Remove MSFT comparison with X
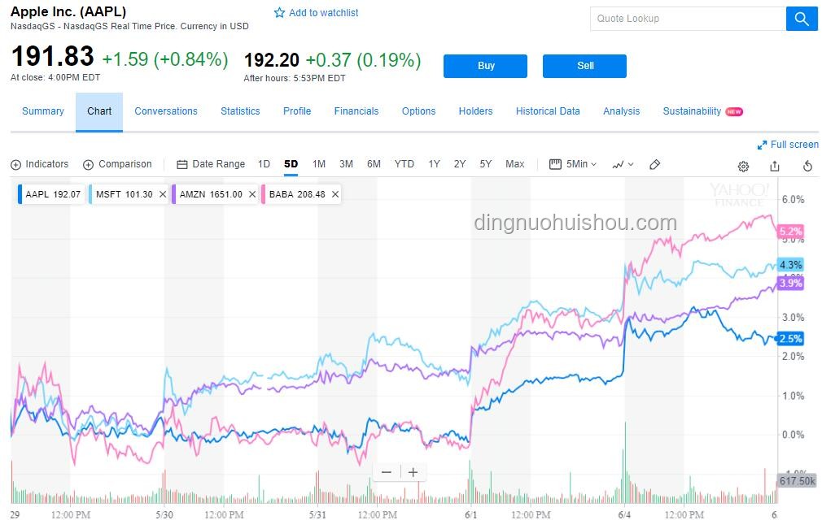822x529 pixels. point(163,194)
